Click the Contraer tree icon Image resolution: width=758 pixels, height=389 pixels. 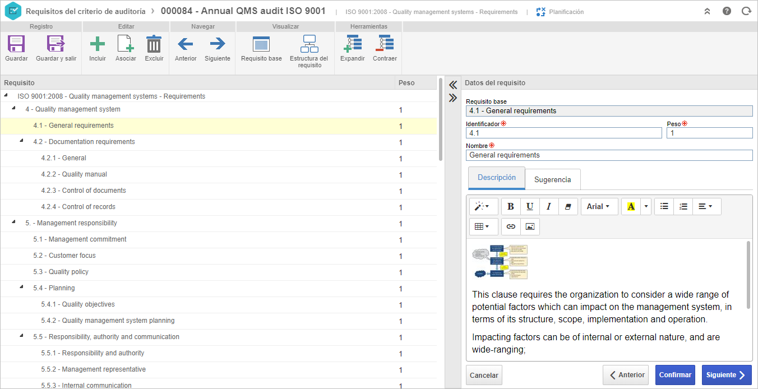(x=385, y=44)
